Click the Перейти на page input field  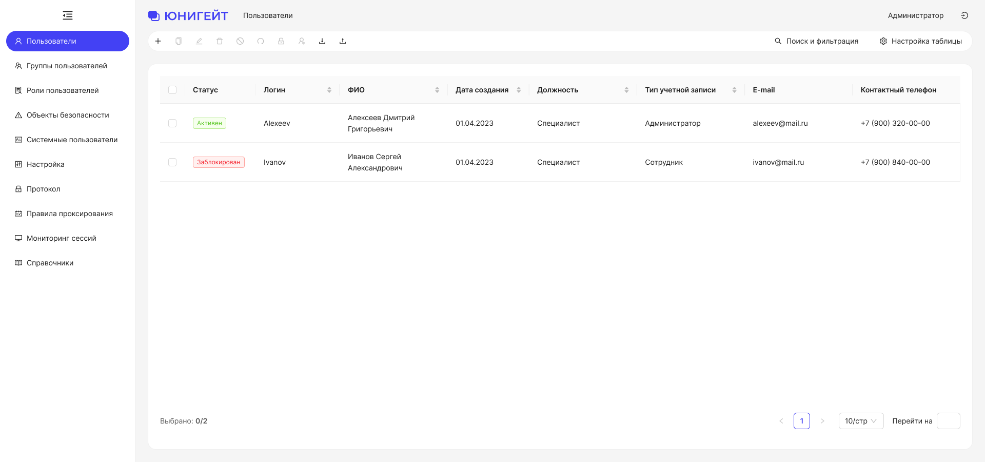coord(949,421)
